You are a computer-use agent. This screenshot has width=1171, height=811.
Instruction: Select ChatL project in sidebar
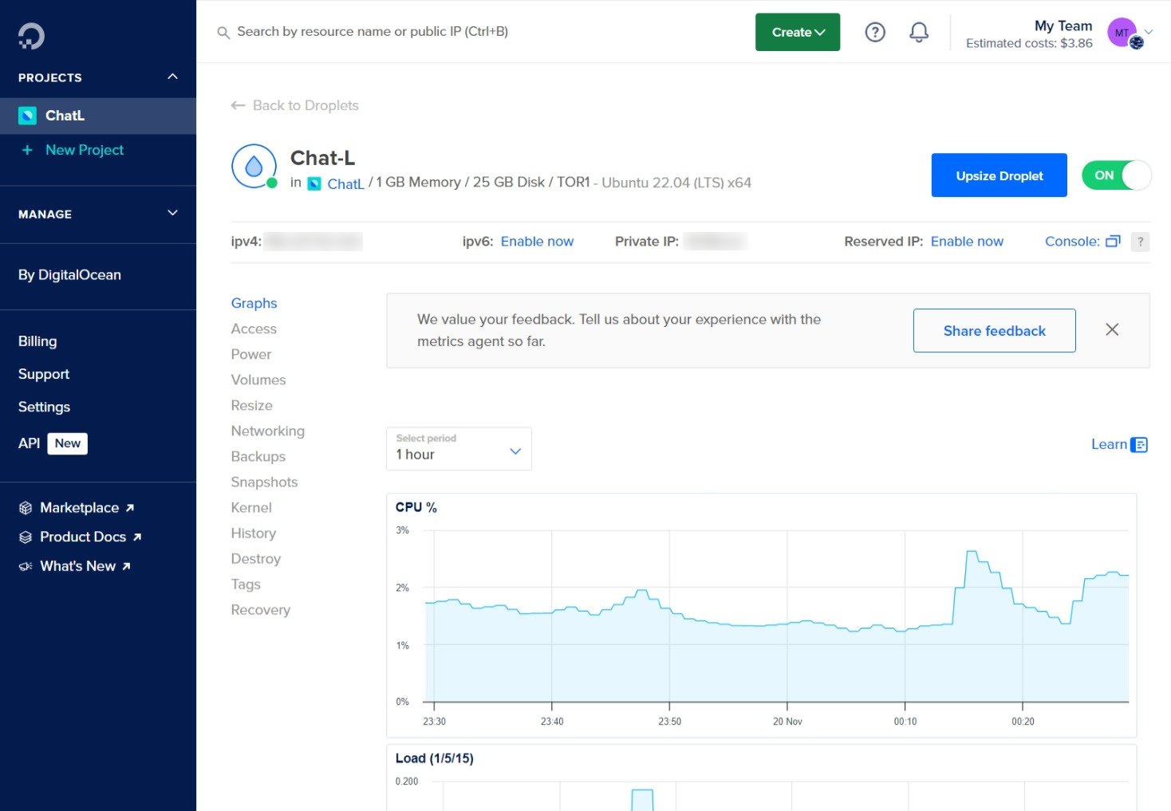(98, 116)
